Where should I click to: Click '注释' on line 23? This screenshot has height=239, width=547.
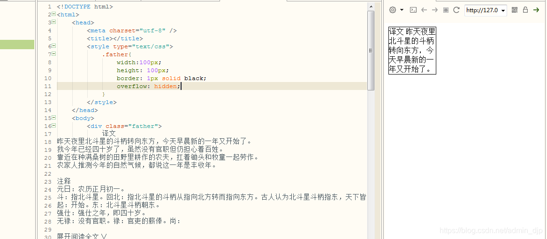click(x=64, y=181)
